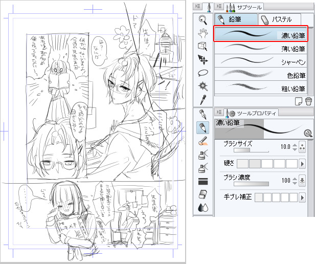Screen dimensions: 315x264
Task: Click the ブラシサイズ value 10.0
Action: (x=285, y=147)
